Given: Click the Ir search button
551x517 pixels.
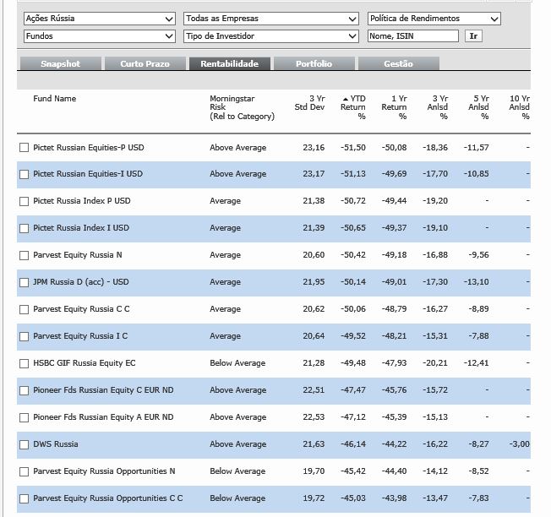Looking at the screenshot, I should coord(473,36).
